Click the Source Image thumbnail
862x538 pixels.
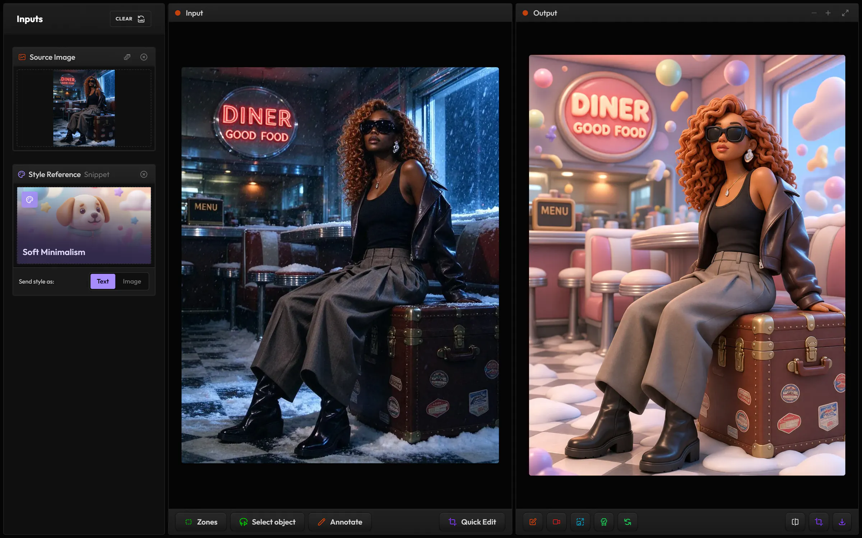click(84, 108)
